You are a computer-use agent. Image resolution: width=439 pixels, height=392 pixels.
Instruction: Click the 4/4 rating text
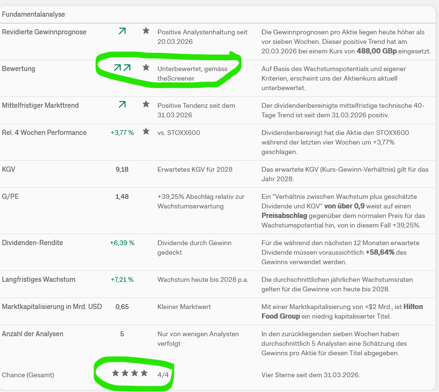pyautogui.click(x=163, y=375)
